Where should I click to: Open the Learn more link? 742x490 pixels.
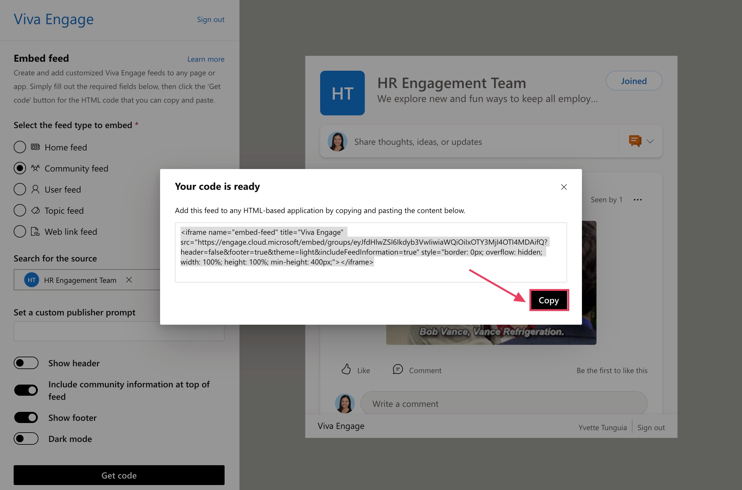point(206,59)
